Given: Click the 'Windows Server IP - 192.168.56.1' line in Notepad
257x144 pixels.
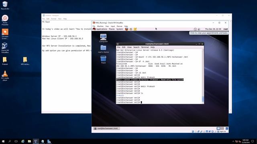Looking at the screenshot, I should (59, 36).
